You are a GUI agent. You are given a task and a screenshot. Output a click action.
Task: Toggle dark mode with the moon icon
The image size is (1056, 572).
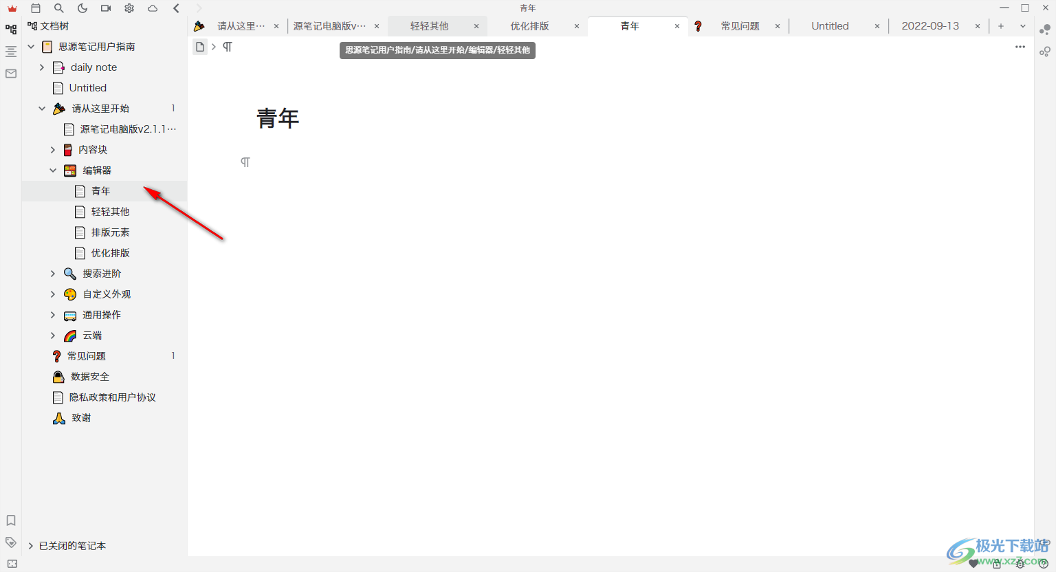[x=82, y=8]
